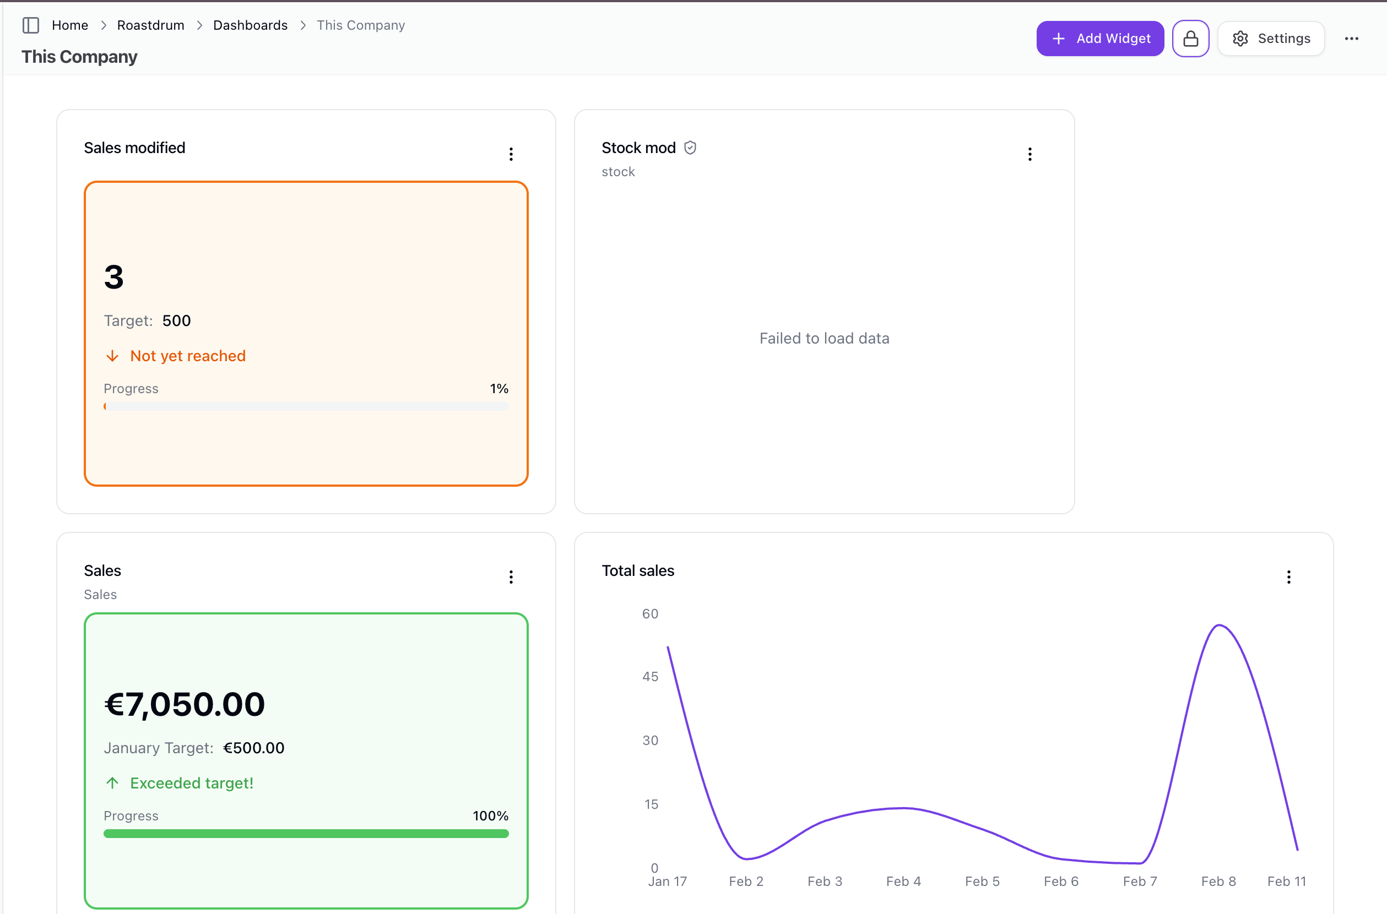Click the green Sales progress bar
The image size is (1387, 914).
point(306,833)
